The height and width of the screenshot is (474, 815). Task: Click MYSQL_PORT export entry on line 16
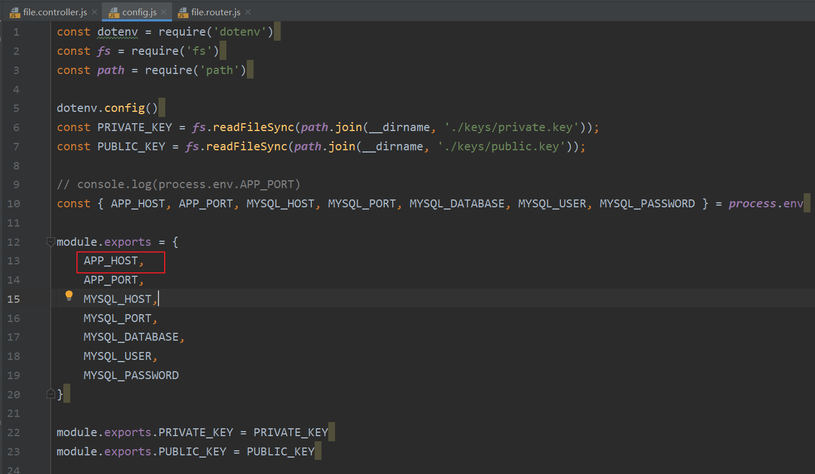[x=118, y=318]
